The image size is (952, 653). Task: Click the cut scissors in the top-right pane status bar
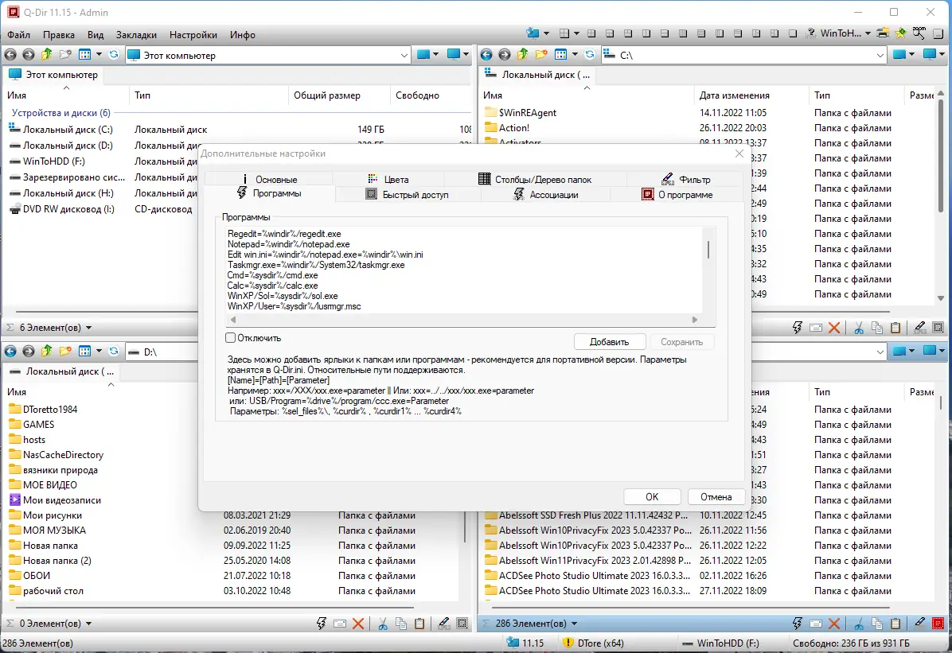(x=859, y=328)
